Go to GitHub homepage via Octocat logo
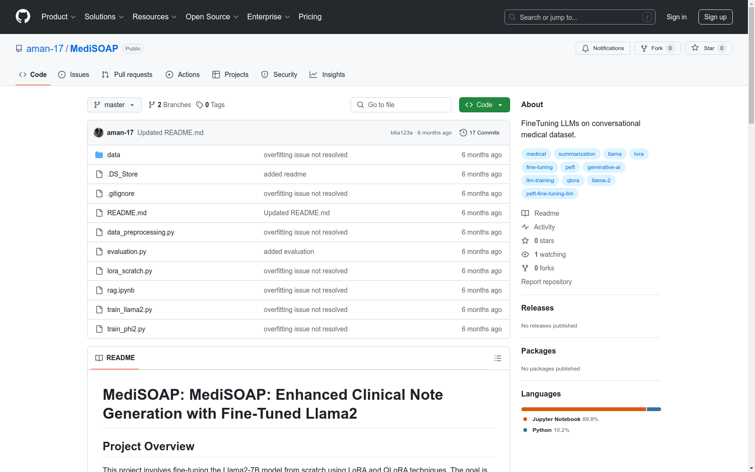The height and width of the screenshot is (472, 755). (x=23, y=17)
